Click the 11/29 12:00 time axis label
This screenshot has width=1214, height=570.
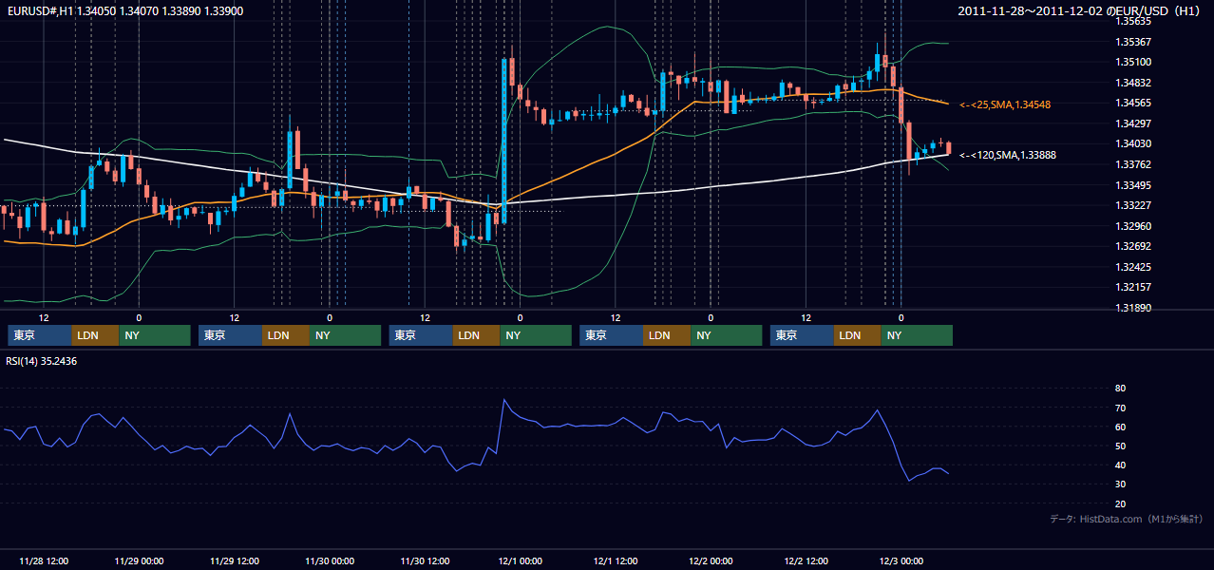(235, 560)
